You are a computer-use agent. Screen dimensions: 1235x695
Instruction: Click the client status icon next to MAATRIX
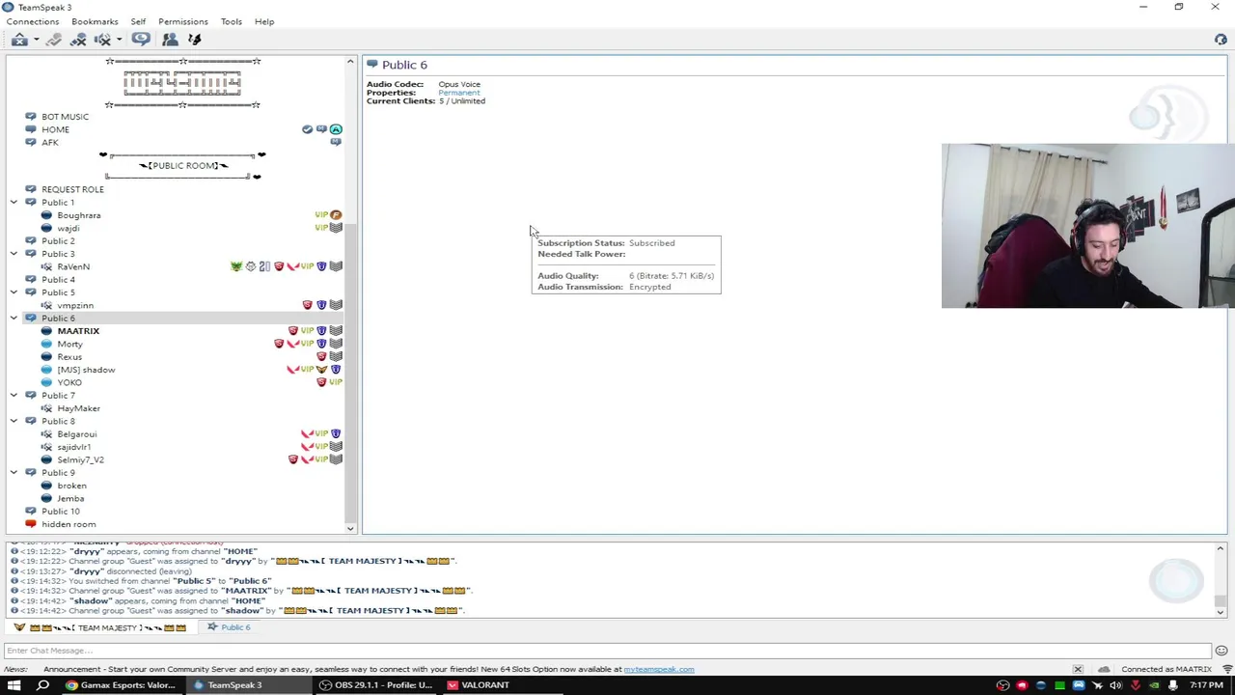(46, 331)
